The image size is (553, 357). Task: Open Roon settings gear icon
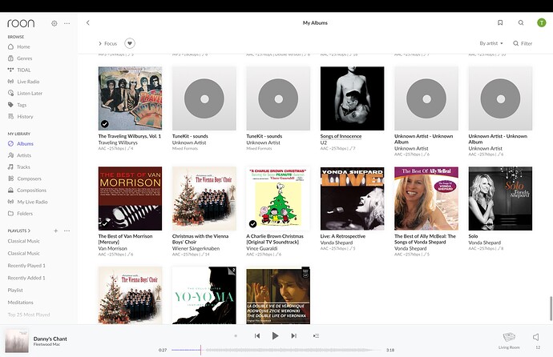pos(54,23)
